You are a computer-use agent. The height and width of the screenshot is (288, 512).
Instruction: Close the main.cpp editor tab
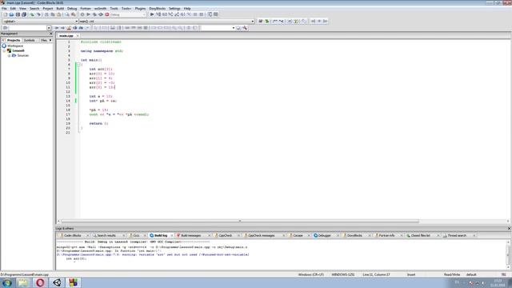point(78,35)
